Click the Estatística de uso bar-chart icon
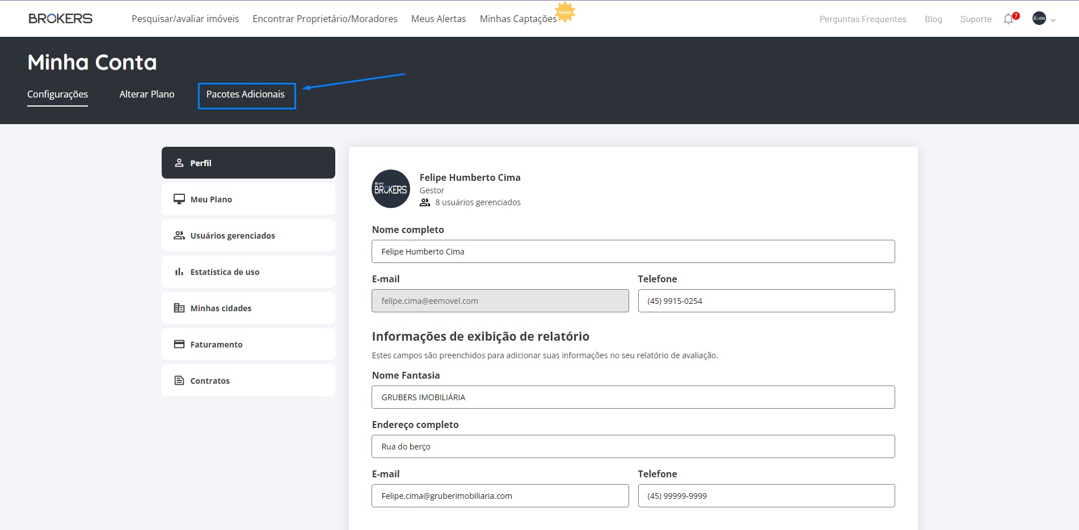 (179, 272)
